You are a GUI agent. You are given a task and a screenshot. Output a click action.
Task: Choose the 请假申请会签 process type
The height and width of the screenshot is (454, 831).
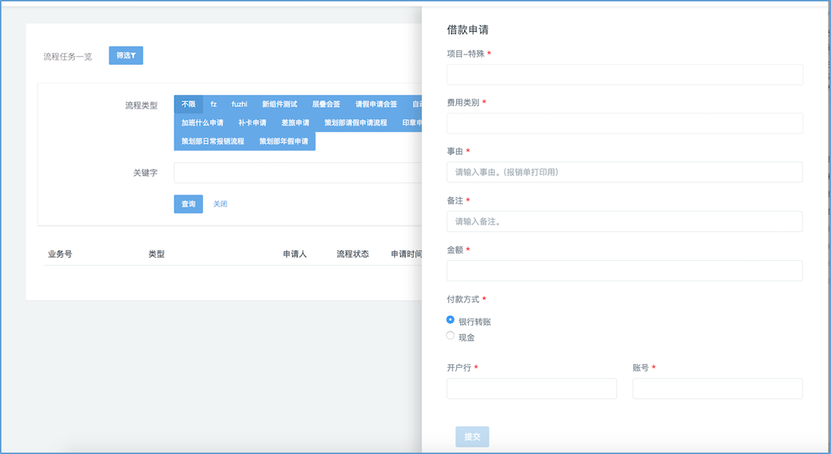click(x=377, y=105)
